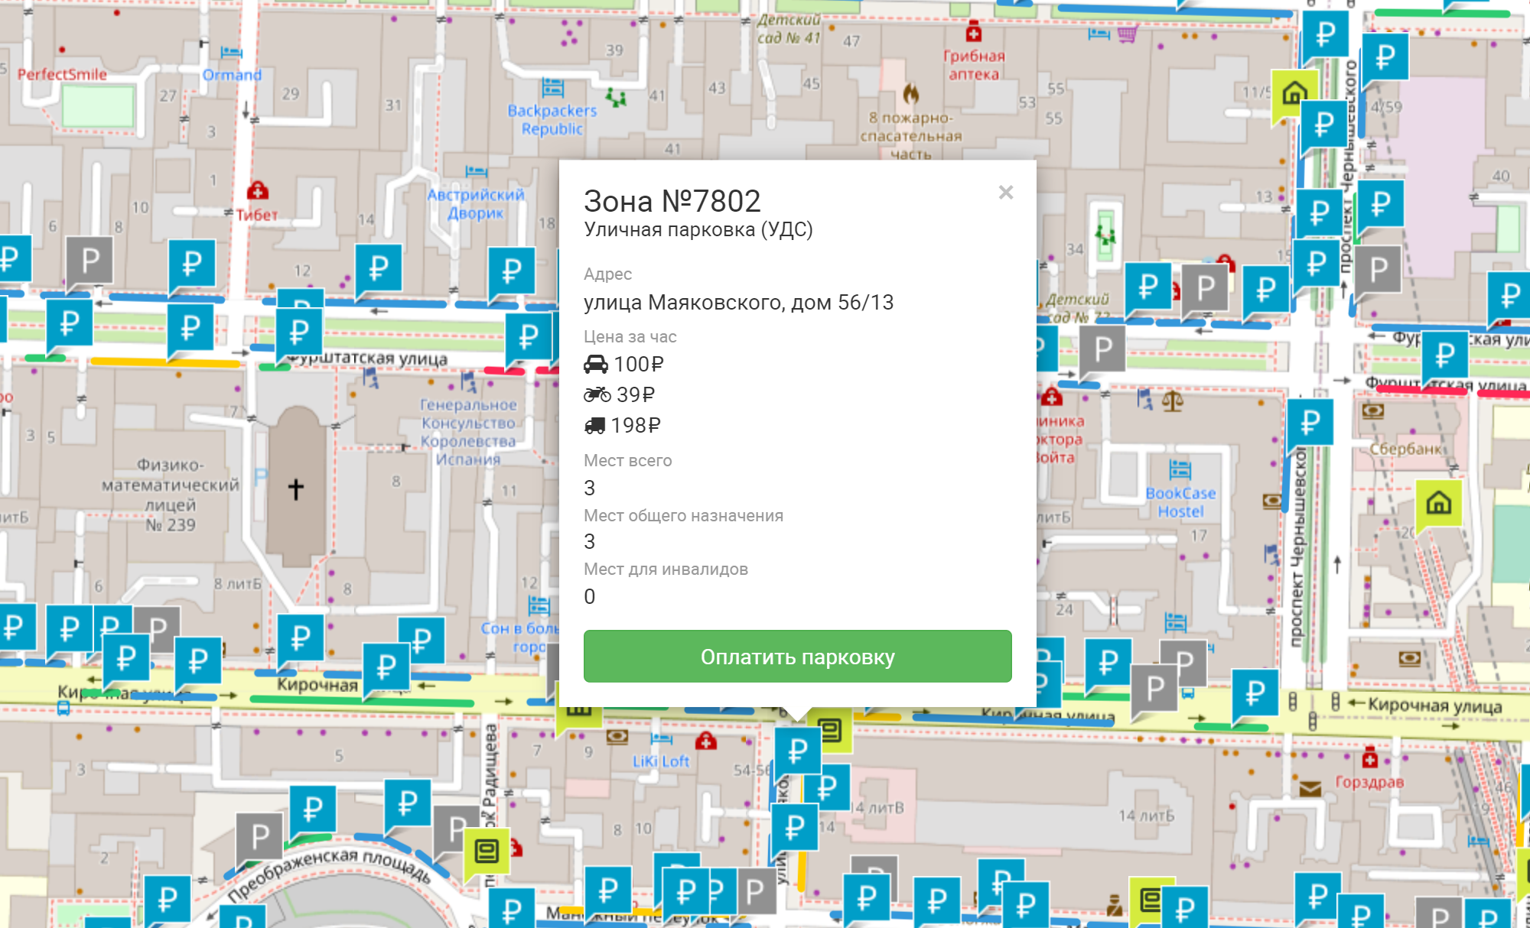Click the truck icon beside 198₽
Image resolution: width=1530 pixels, height=928 pixels.
(595, 425)
